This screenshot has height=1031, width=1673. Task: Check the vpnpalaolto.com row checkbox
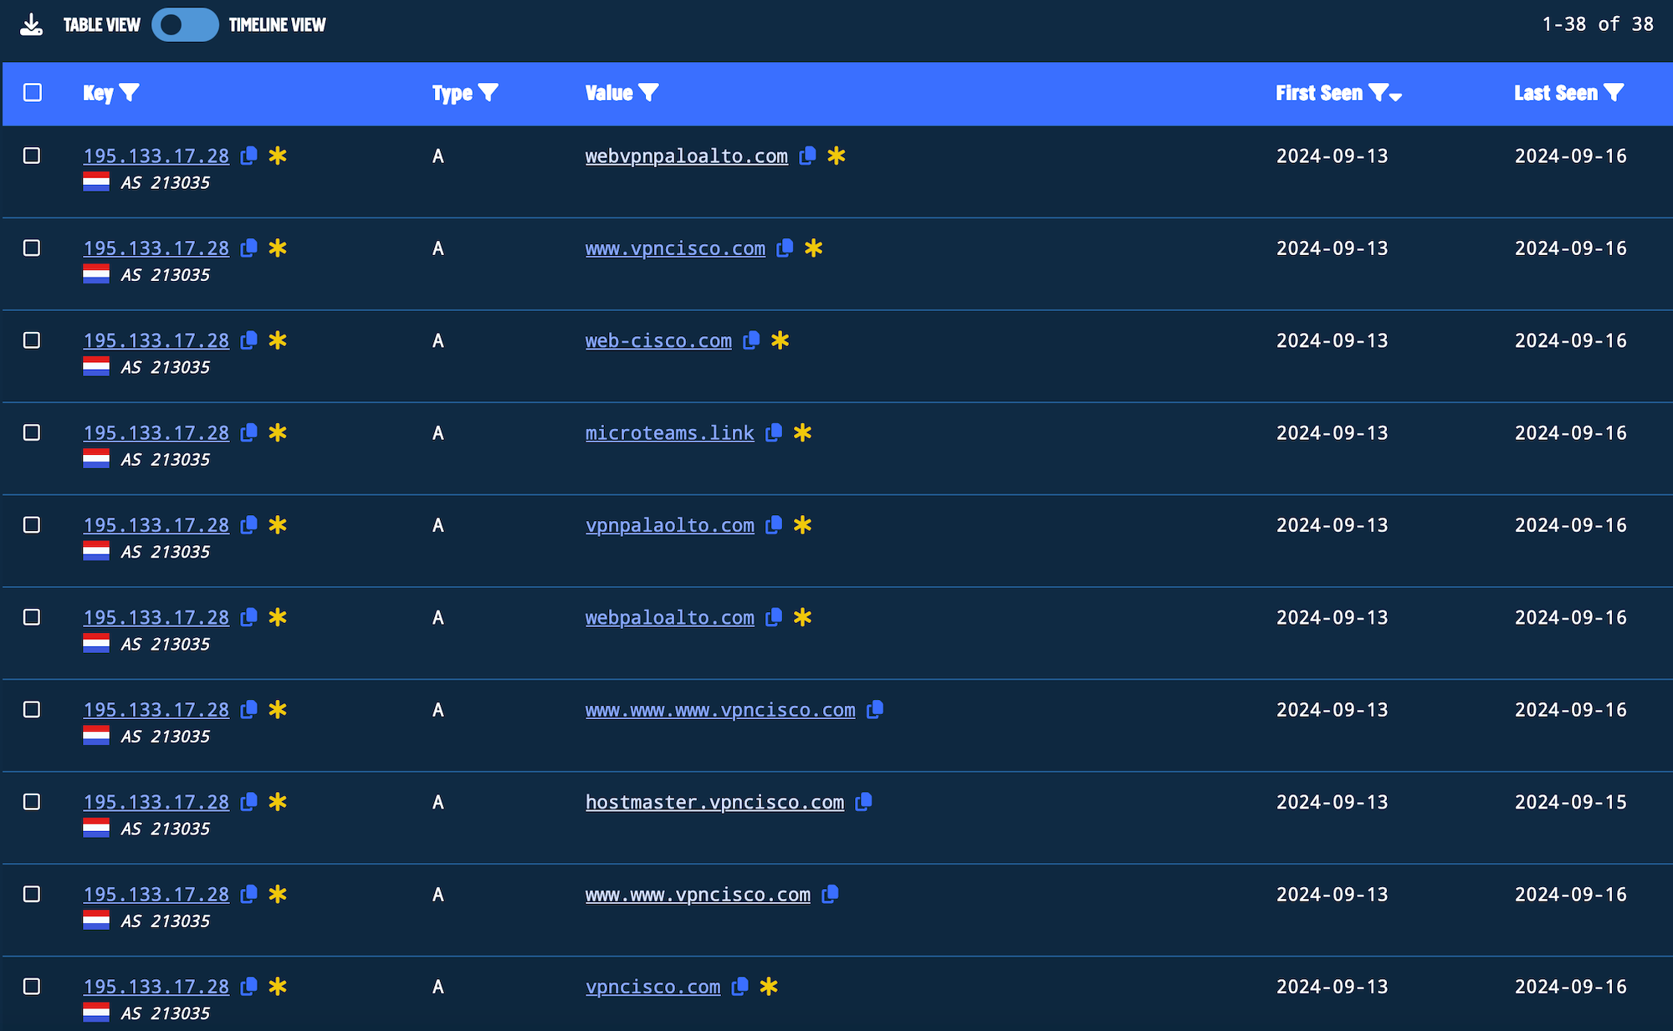[32, 524]
